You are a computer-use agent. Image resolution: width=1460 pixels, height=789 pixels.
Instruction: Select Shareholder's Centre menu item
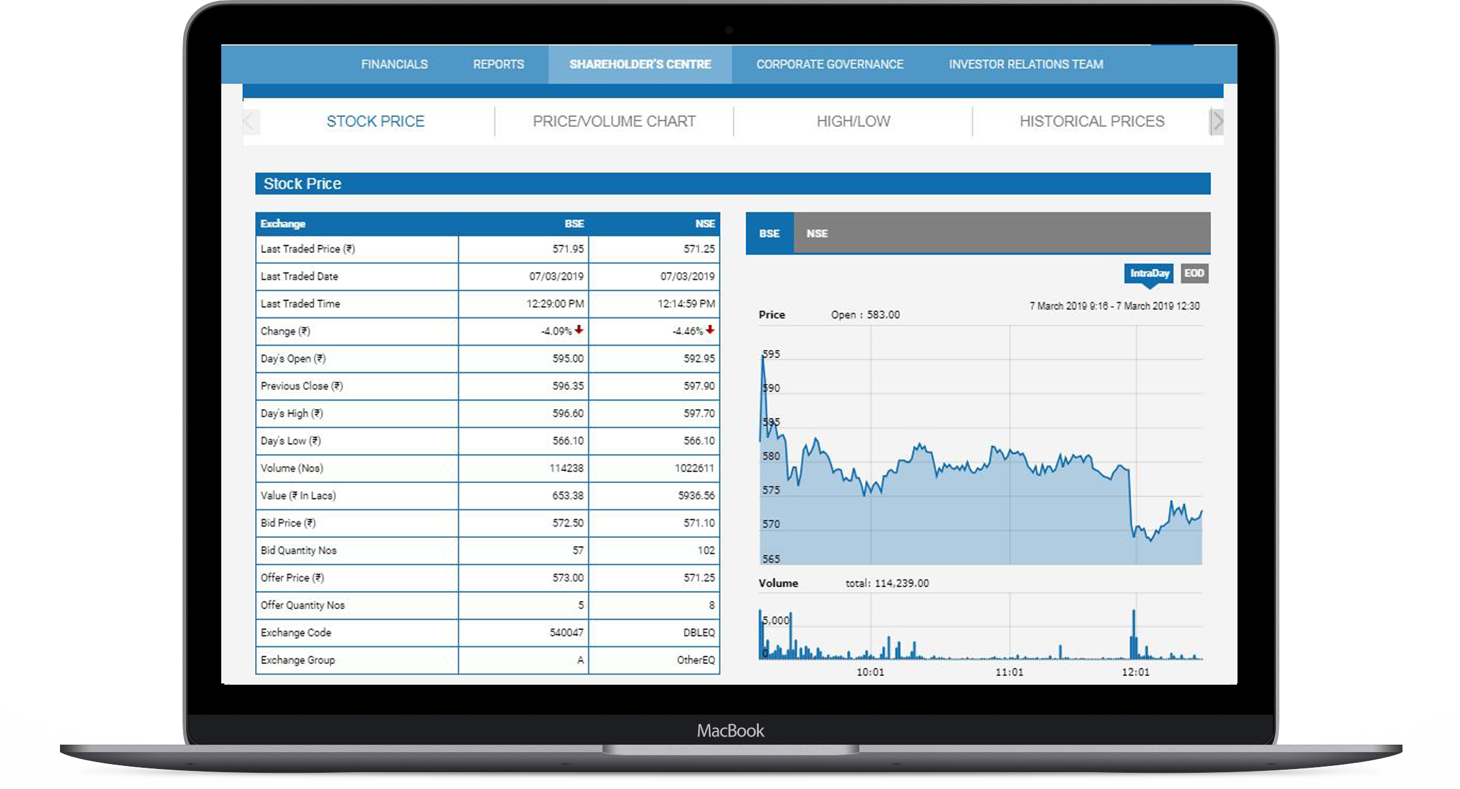pos(640,64)
